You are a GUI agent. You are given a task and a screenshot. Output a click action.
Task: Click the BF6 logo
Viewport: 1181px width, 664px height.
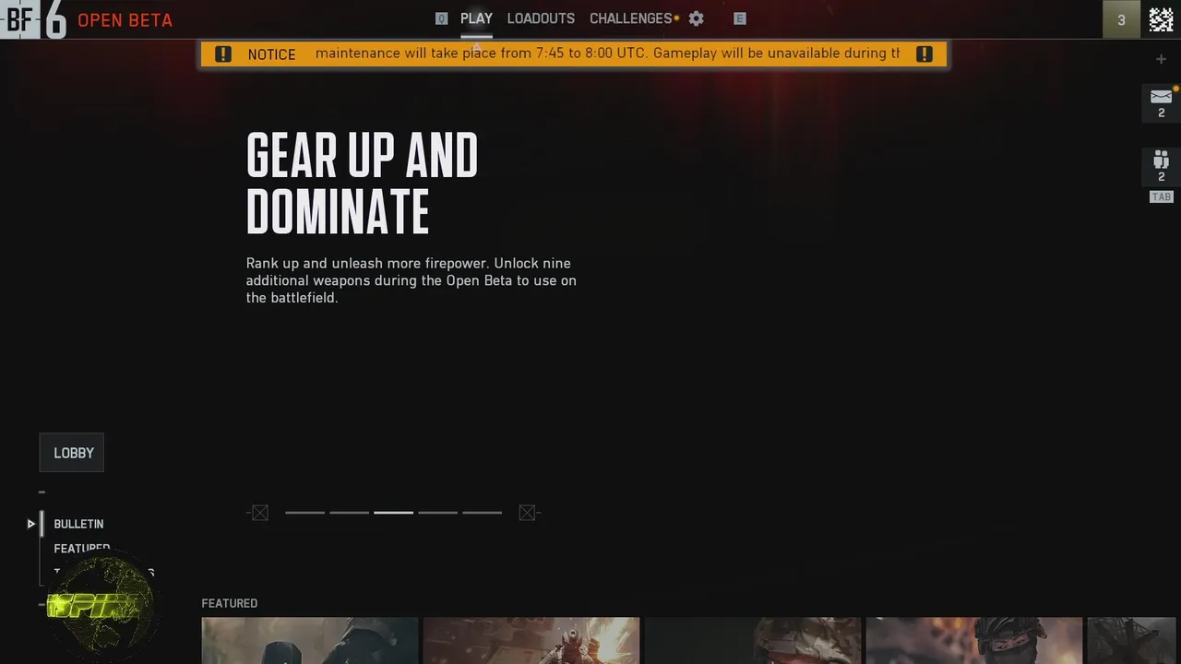[34, 19]
